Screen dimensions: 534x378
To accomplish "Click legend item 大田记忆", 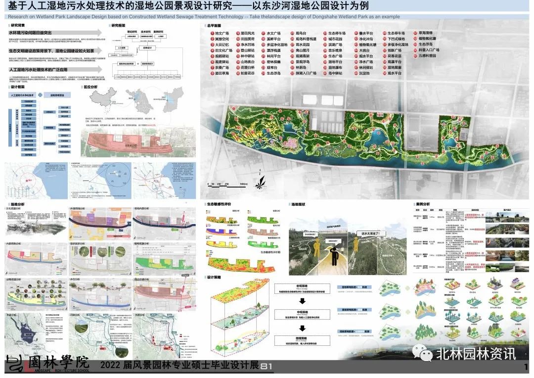I will click(x=220, y=45).
